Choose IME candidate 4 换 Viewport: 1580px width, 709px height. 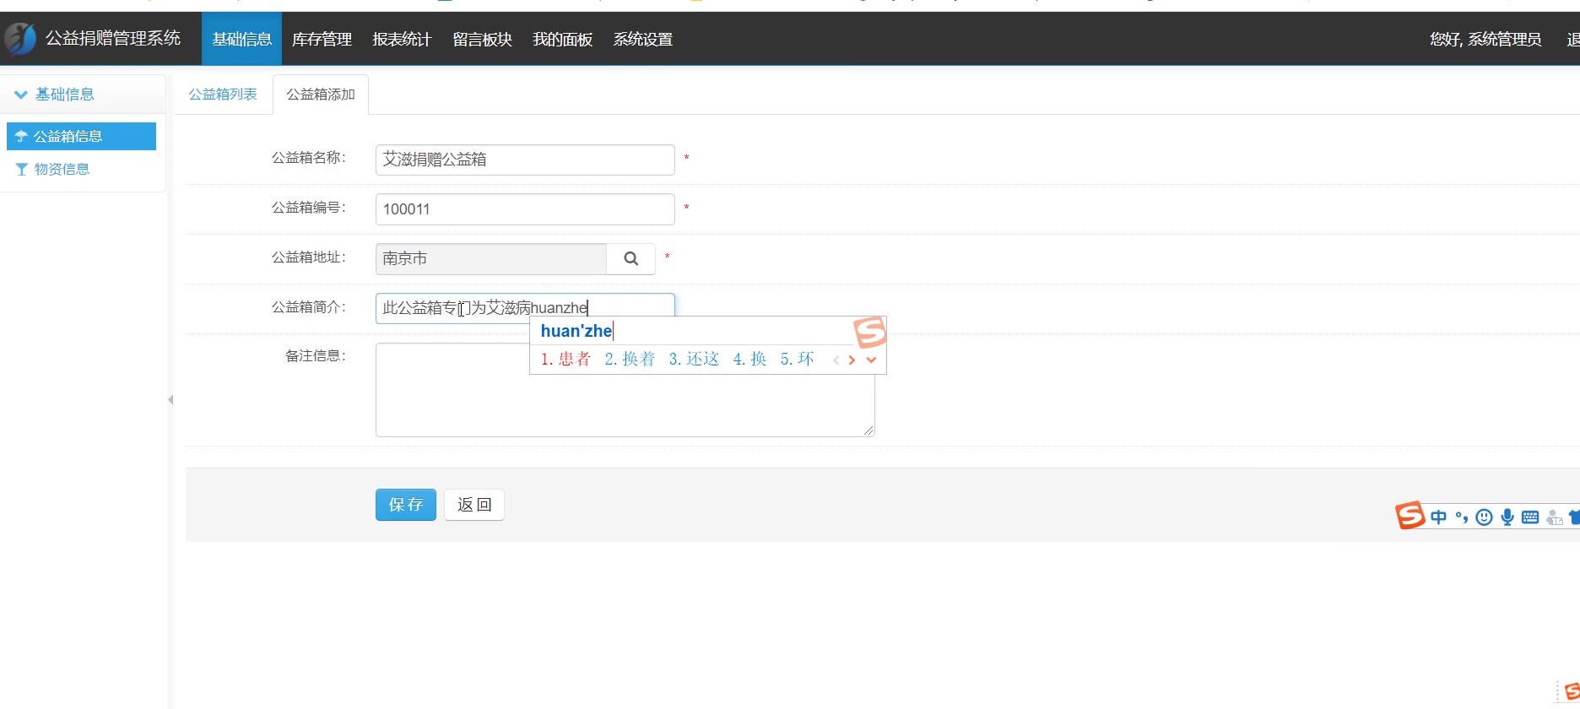[749, 359]
